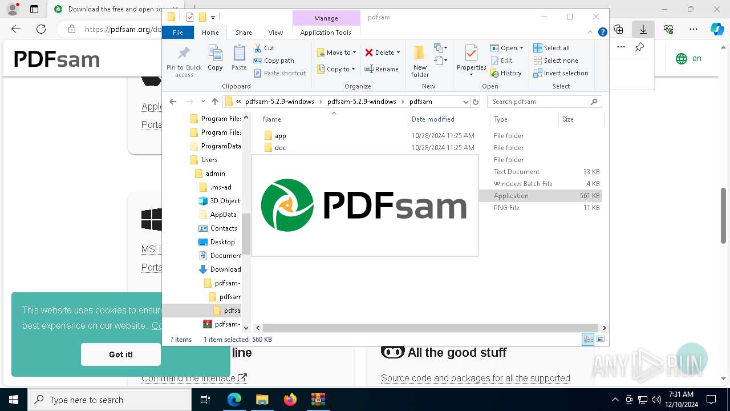Viewport: 730px width, 411px height.
Task: Sort by the Size column header
Action: click(x=580, y=119)
